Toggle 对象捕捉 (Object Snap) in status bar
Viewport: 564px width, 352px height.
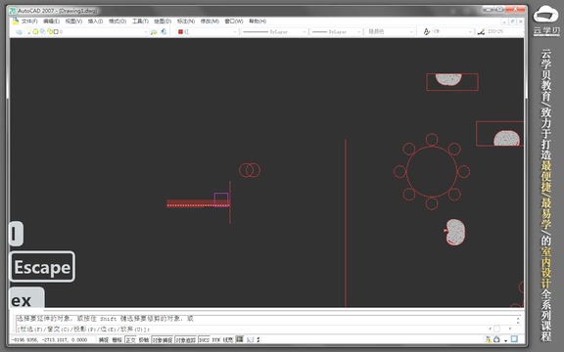pyautogui.click(x=163, y=340)
